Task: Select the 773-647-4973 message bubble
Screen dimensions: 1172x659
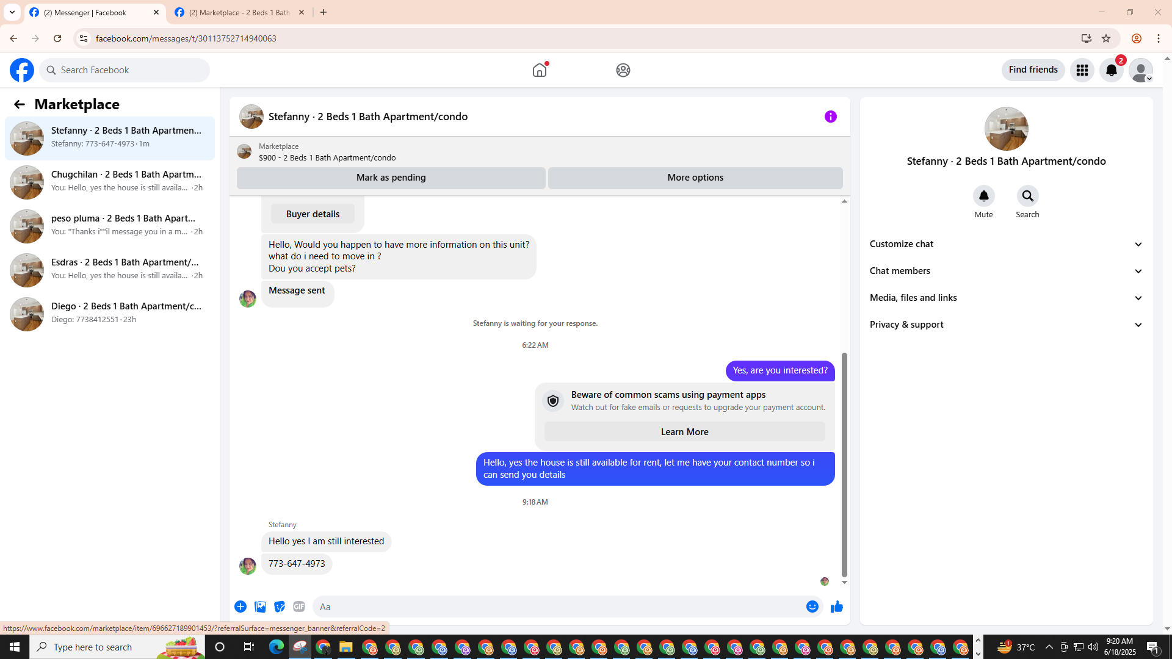Action: (x=297, y=564)
